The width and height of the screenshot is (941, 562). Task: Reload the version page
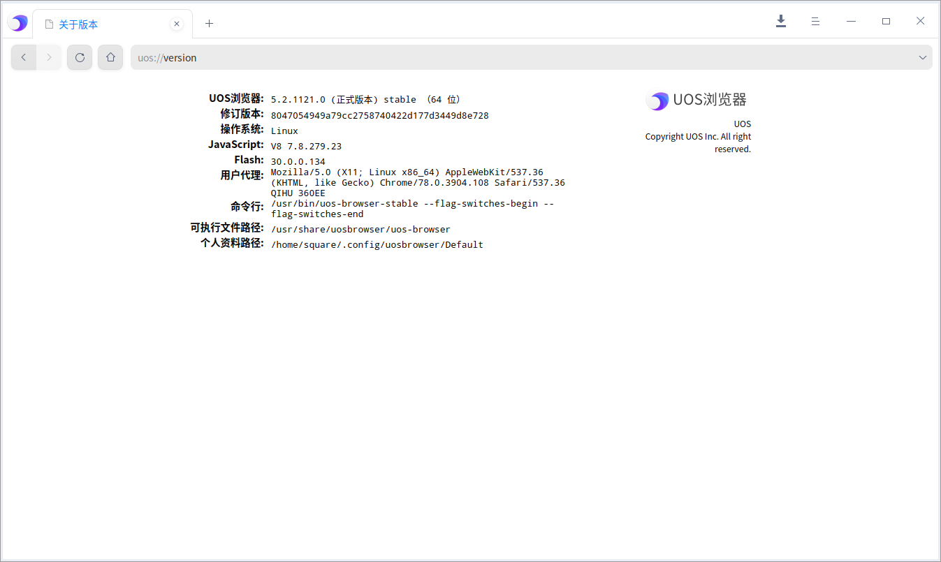(x=80, y=57)
